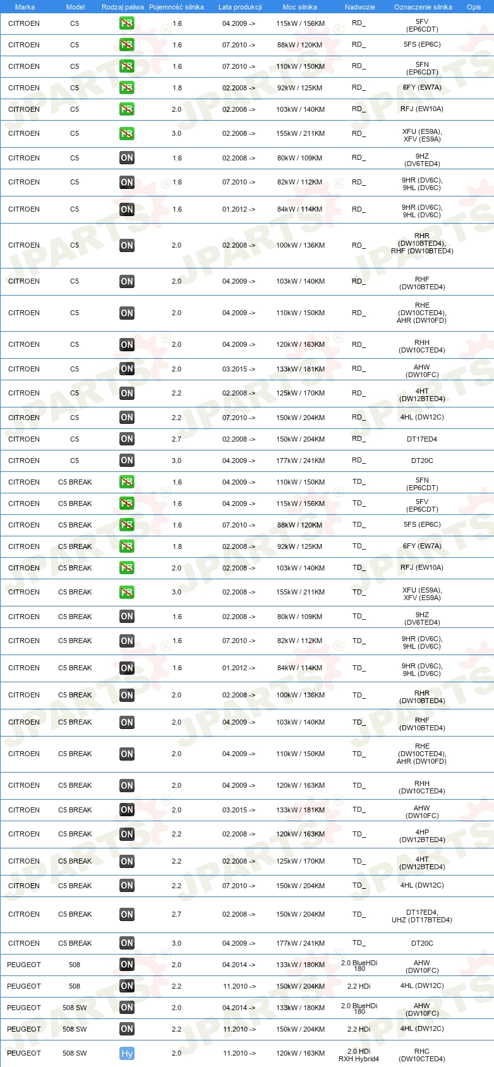Screen dimensions: 494x1067
Task: Select the Nadwozie column header
Action: [359, 7]
